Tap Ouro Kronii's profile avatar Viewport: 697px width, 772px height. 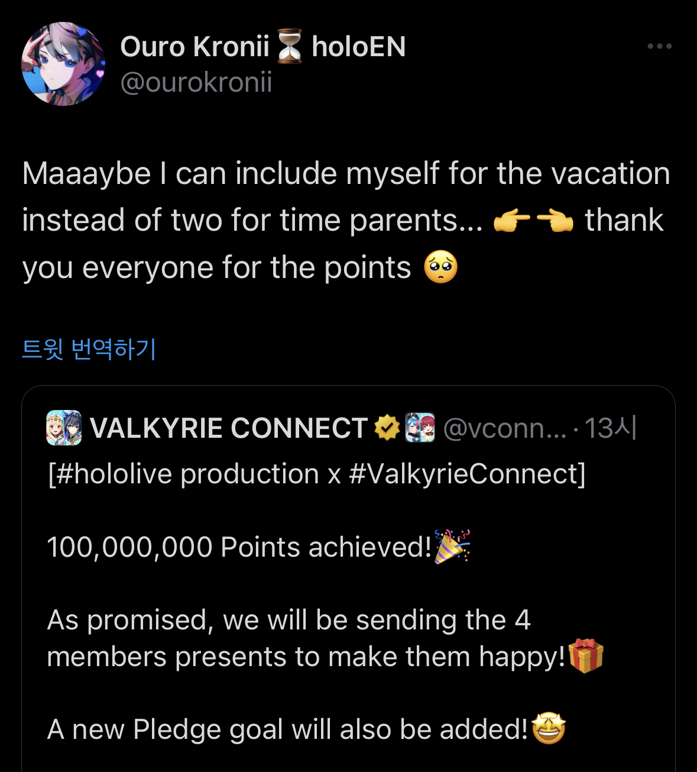[x=63, y=64]
